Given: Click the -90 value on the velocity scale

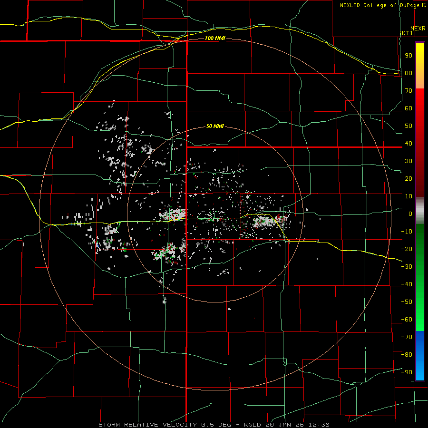Looking at the screenshot, I should tap(407, 372).
